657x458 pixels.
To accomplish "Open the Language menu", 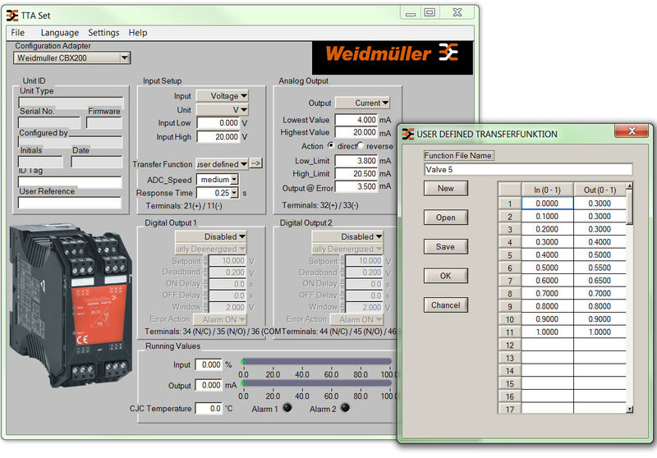I will click(x=59, y=33).
